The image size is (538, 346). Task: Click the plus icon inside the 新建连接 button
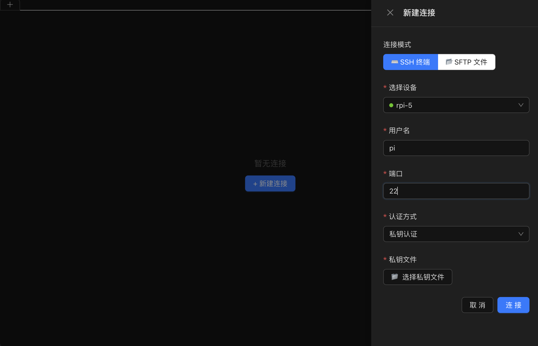[x=255, y=183]
